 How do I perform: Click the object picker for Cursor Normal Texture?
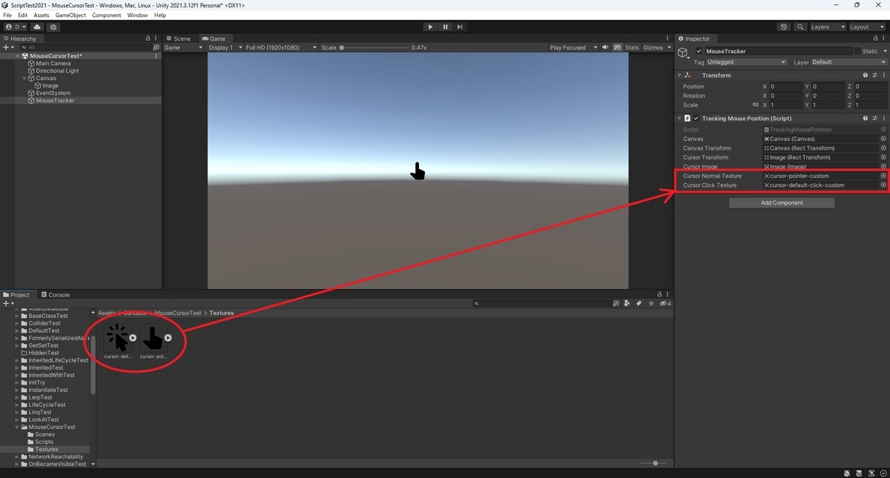coord(883,176)
